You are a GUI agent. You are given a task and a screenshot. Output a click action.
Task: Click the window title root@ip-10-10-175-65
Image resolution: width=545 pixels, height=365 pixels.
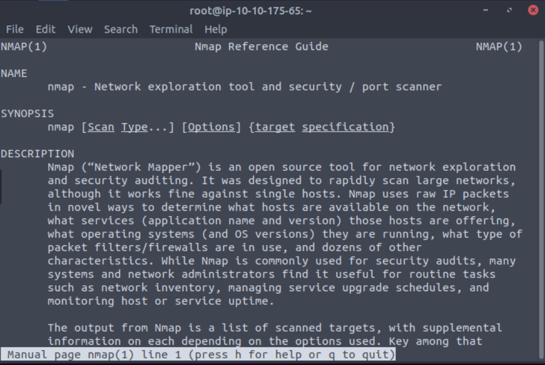250,11
